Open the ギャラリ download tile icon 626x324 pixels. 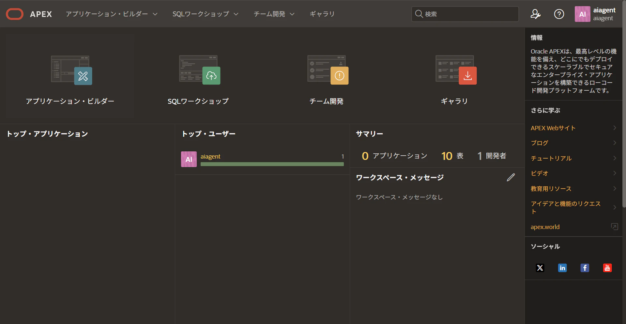click(456, 70)
